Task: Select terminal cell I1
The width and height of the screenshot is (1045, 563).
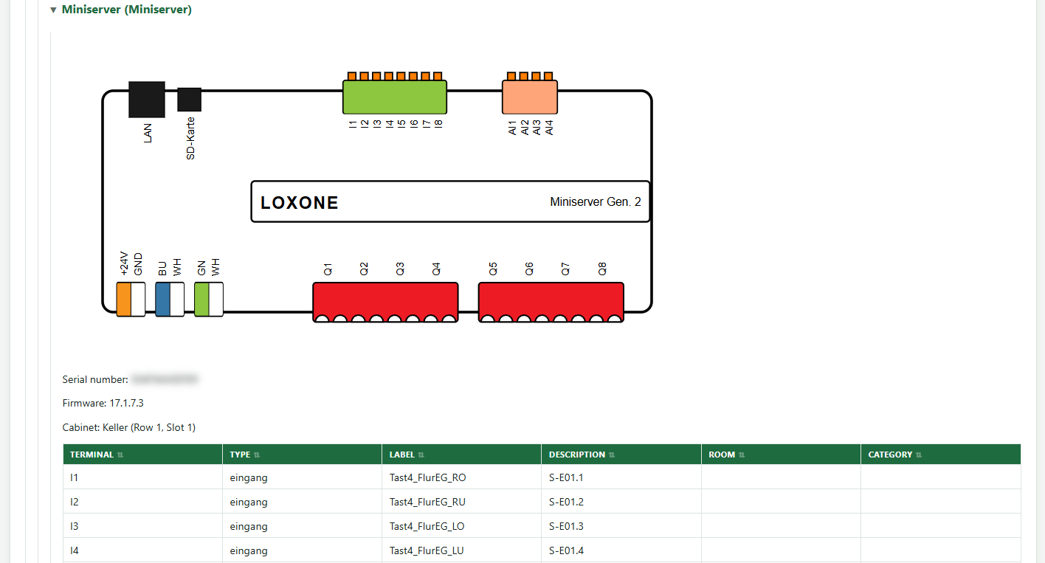Action: [143, 477]
